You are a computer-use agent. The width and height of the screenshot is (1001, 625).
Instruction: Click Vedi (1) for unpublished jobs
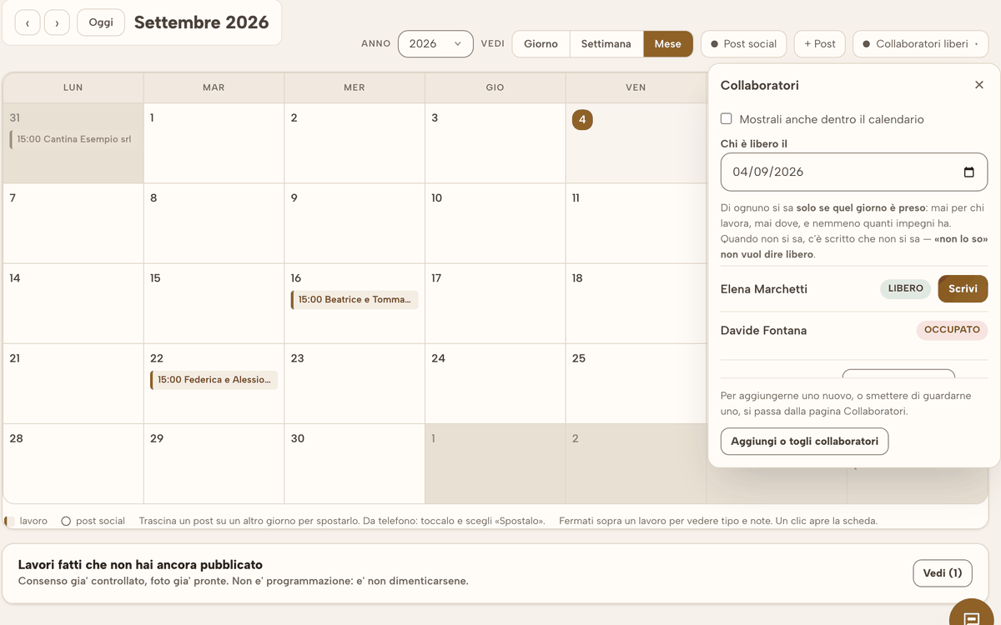pos(943,573)
